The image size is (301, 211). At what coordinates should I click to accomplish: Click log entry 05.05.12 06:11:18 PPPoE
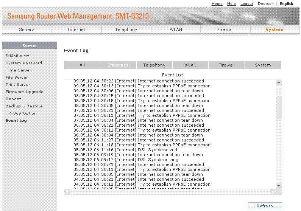(142, 145)
